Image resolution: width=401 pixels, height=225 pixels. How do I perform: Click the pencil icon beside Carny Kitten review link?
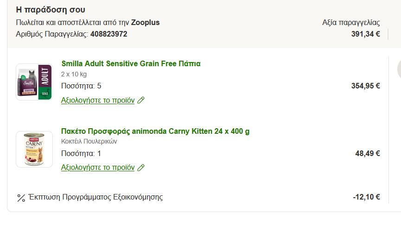pos(141,168)
